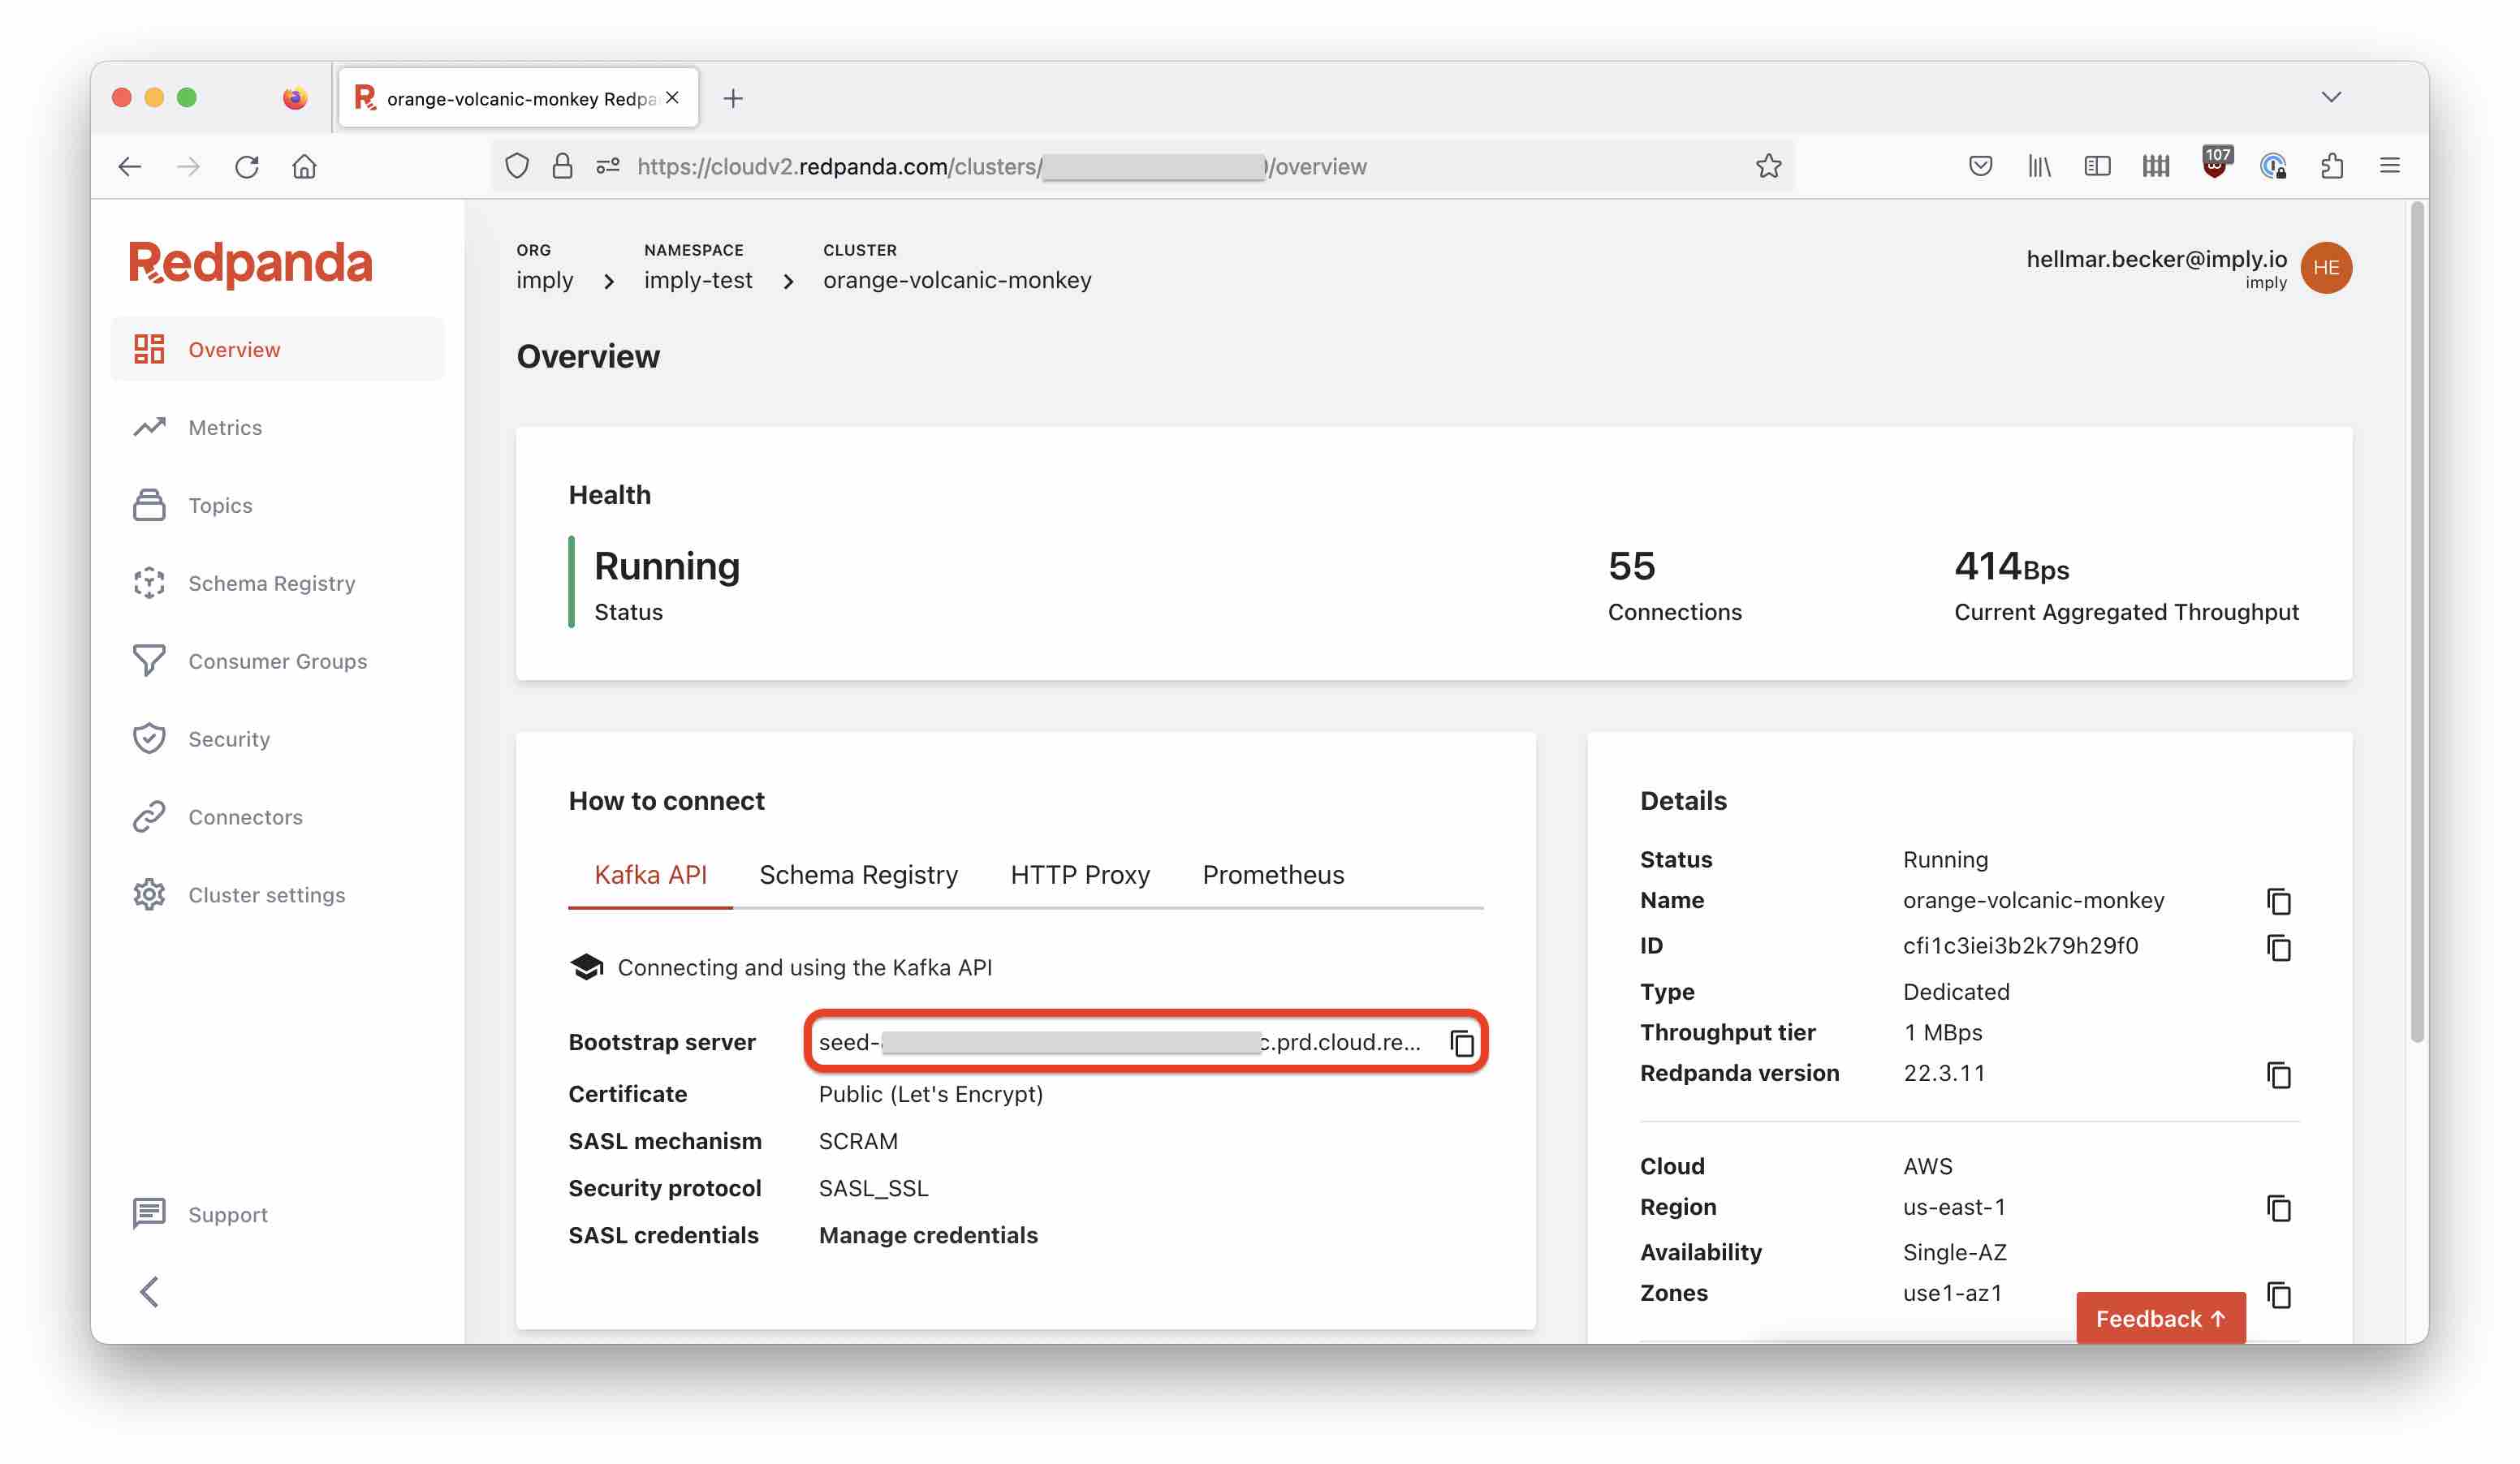Switch to the Prometheus tab
Image resolution: width=2520 pixels, height=1464 pixels.
click(x=1273, y=874)
